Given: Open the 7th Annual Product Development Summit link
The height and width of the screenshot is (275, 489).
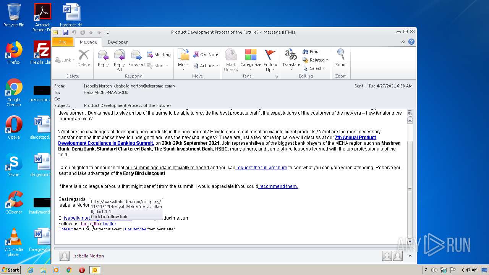Looking at the screenshot, I should coord(217,140).
